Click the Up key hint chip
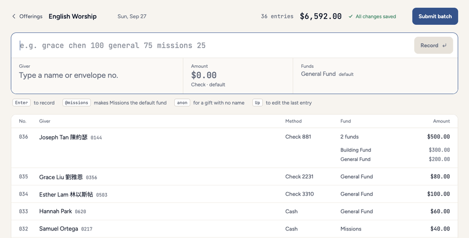Image resolution: width=469 pixels, height=238 pixels. point(257,103)
